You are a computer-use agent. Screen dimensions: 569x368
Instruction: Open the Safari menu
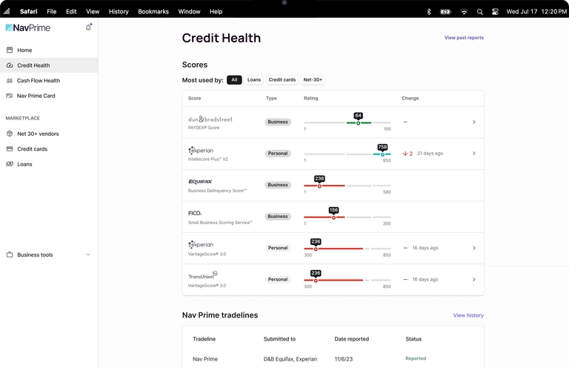(x=28, y=12)
